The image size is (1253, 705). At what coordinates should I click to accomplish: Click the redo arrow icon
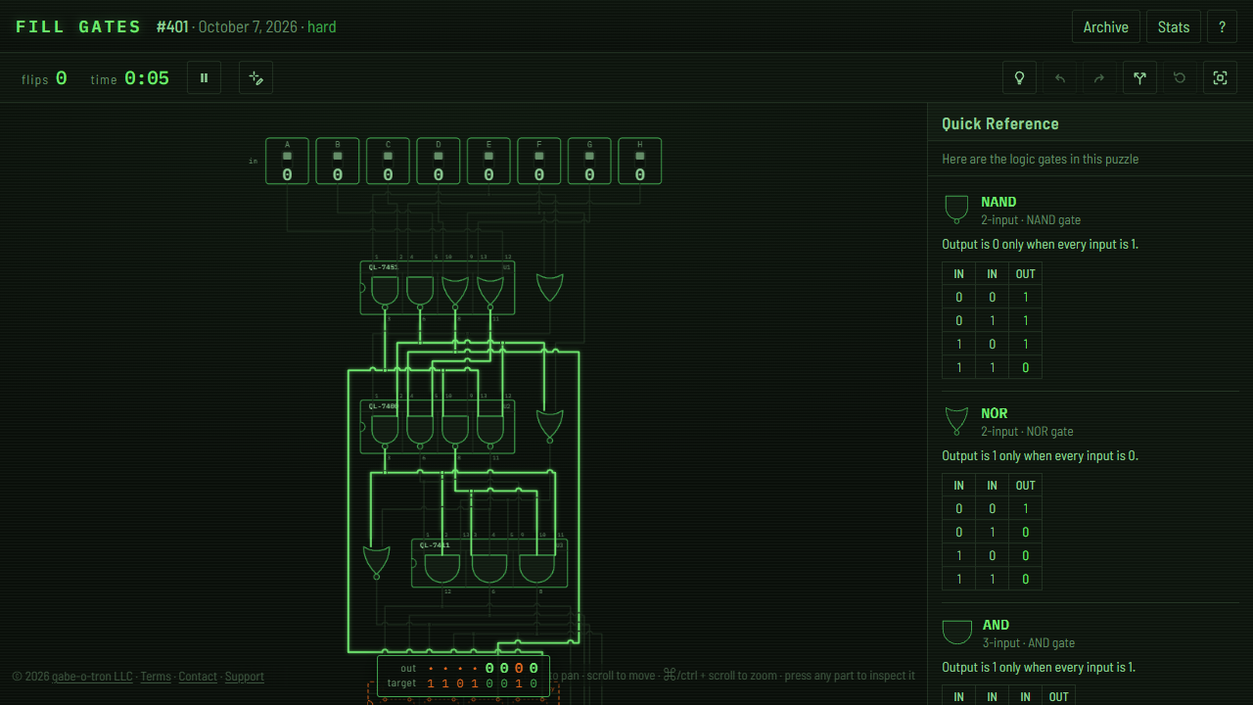(1099, 78)
